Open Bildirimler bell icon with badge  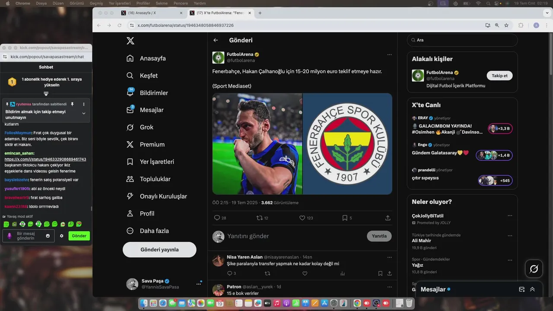click(x=130, y=92)
